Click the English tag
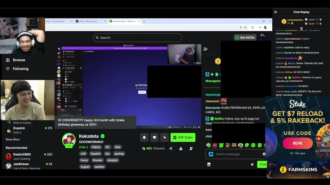The image size is (330, 185). (85, 167)
